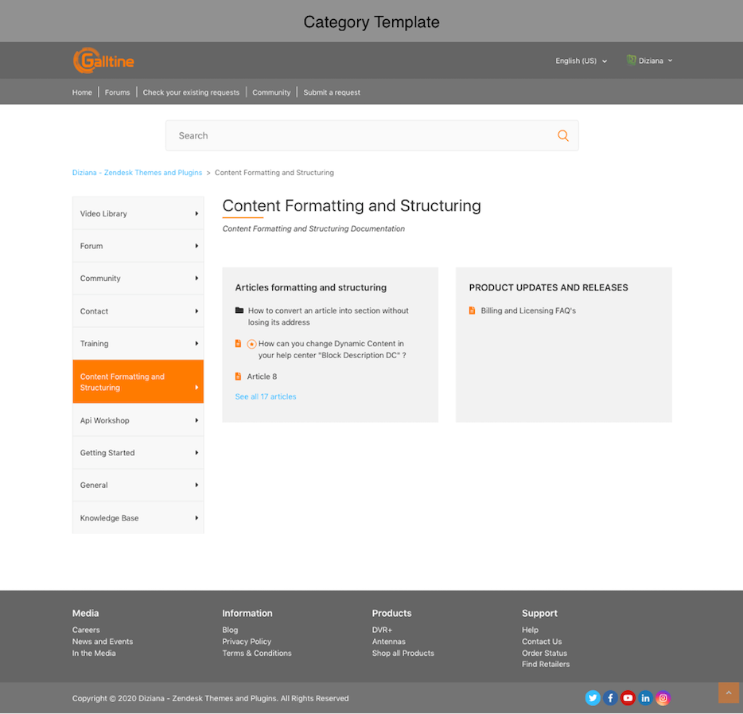743x714 pixels.
Task: Click Diziana - Zendesk Themes breadcrumb link
Action: tap(137, 173)
